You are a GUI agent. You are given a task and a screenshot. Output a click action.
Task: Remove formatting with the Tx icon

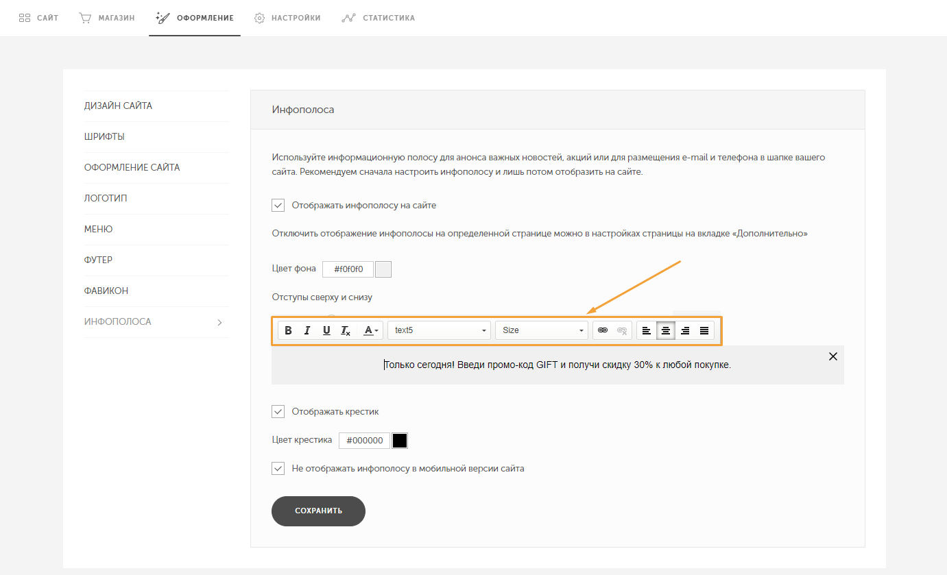point(346,330)
